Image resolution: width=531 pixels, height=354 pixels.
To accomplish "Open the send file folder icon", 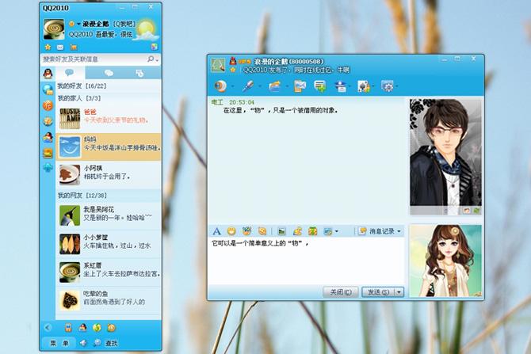I will tap(275, 86).
